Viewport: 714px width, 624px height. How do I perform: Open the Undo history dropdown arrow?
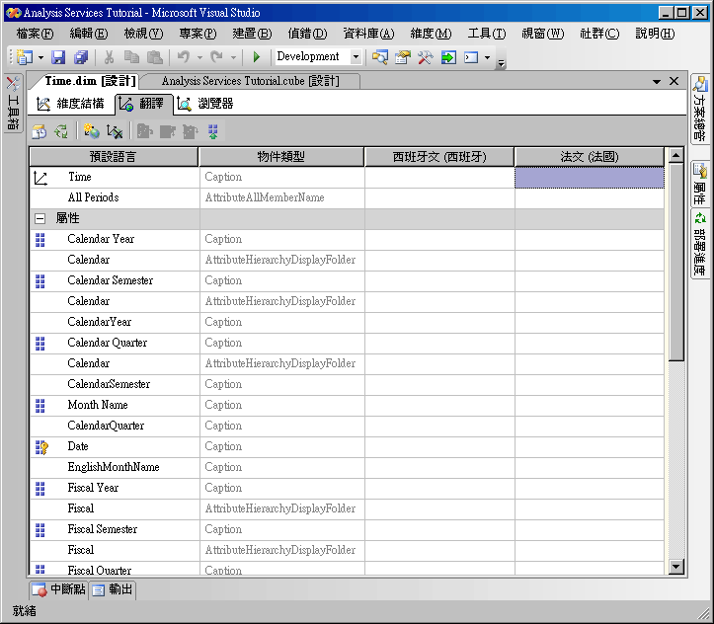(x=199, y=58)
